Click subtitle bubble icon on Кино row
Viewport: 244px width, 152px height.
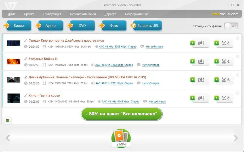(145, 102)
